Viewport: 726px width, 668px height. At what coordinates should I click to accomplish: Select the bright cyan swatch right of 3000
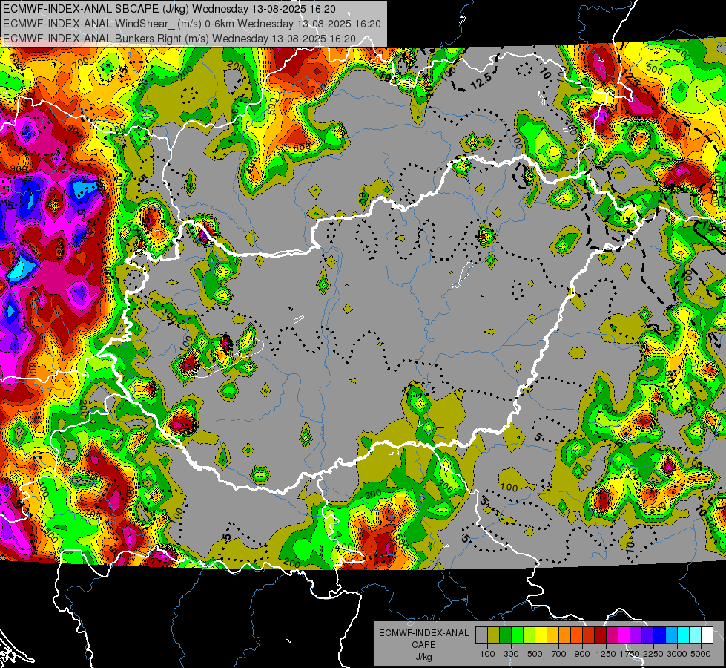pyautogui.click(x=684, y=635)
